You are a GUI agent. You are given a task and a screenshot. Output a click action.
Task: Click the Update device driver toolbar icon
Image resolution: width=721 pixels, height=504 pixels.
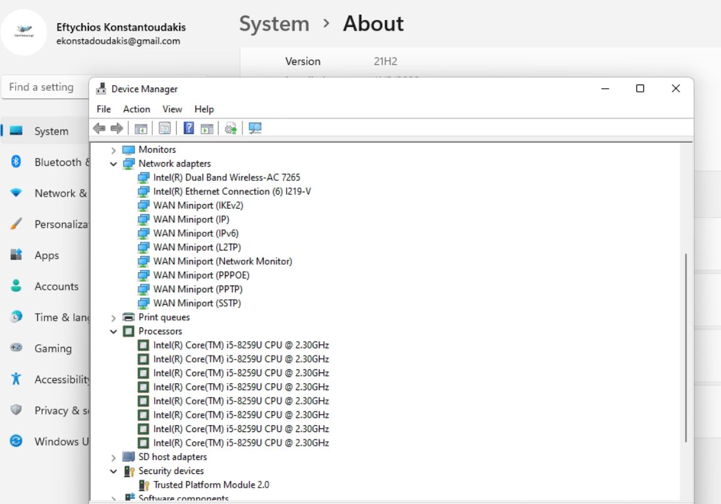[231, 128]
